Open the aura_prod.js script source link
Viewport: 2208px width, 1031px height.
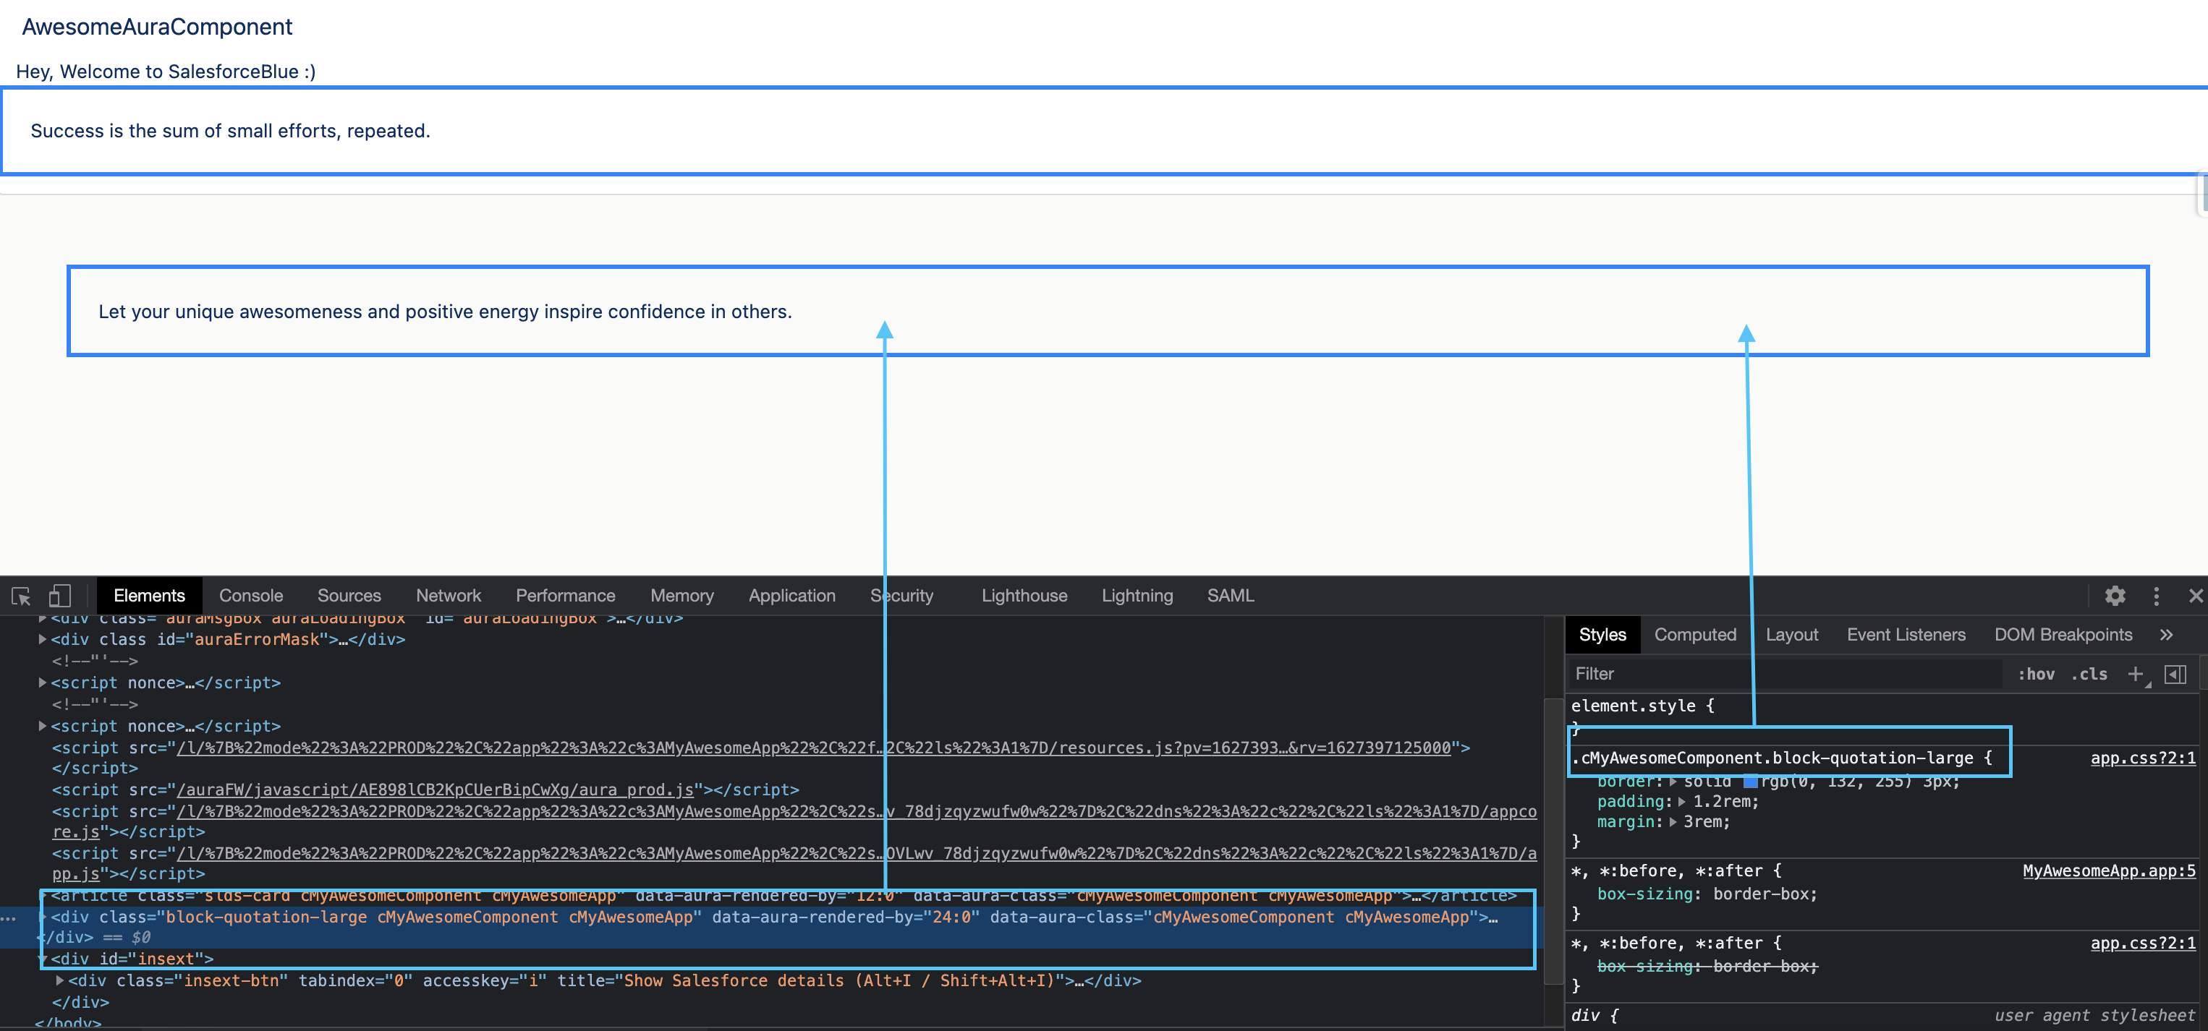coord(435,790)
